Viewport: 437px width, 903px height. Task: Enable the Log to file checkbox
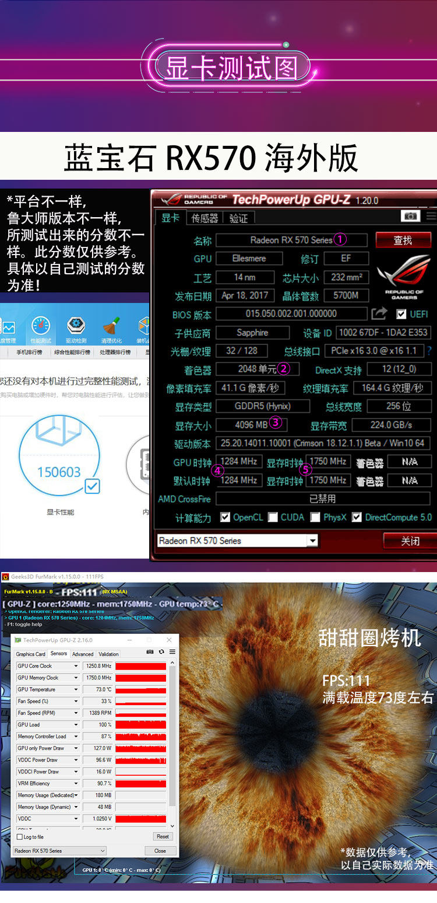(20, 837)
